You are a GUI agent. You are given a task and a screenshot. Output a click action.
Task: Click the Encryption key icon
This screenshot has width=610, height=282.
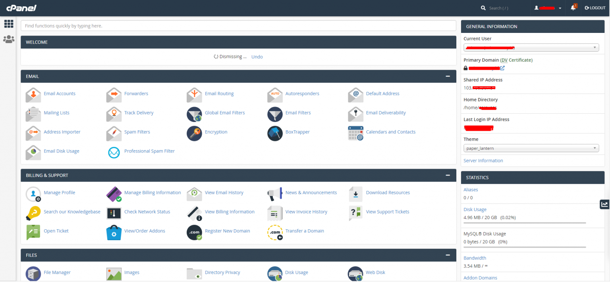(194, 133)
